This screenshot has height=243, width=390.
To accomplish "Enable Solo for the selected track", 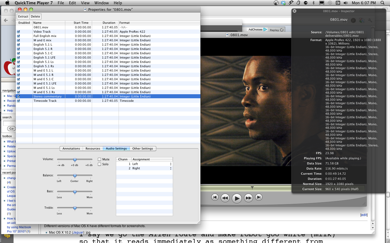I will click(x=100, y=164).
